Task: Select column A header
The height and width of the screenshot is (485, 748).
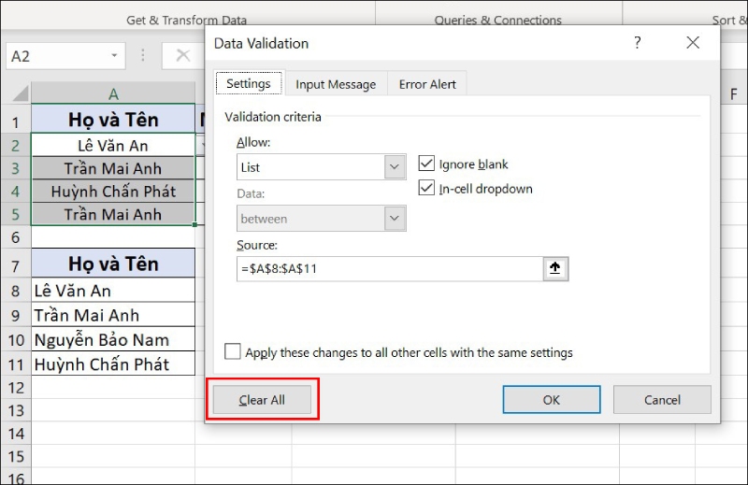Action: tap(113, 93)
